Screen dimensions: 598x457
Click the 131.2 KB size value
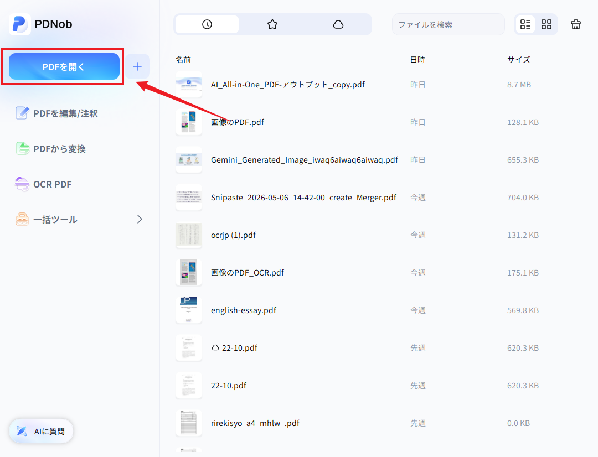tap(523, 235)
